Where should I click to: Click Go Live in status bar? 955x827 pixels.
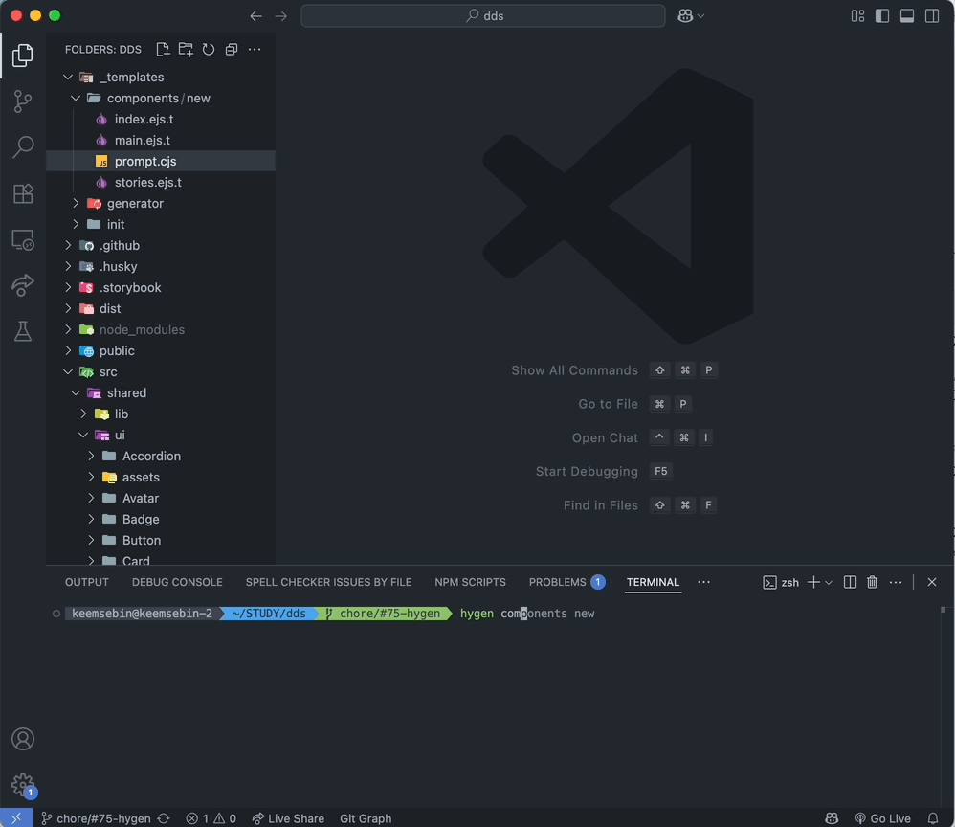[x=882, y=817]
